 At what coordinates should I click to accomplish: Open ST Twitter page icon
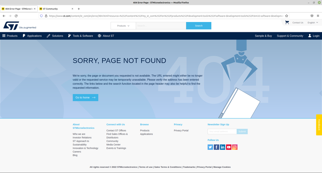tap(210, 147)
